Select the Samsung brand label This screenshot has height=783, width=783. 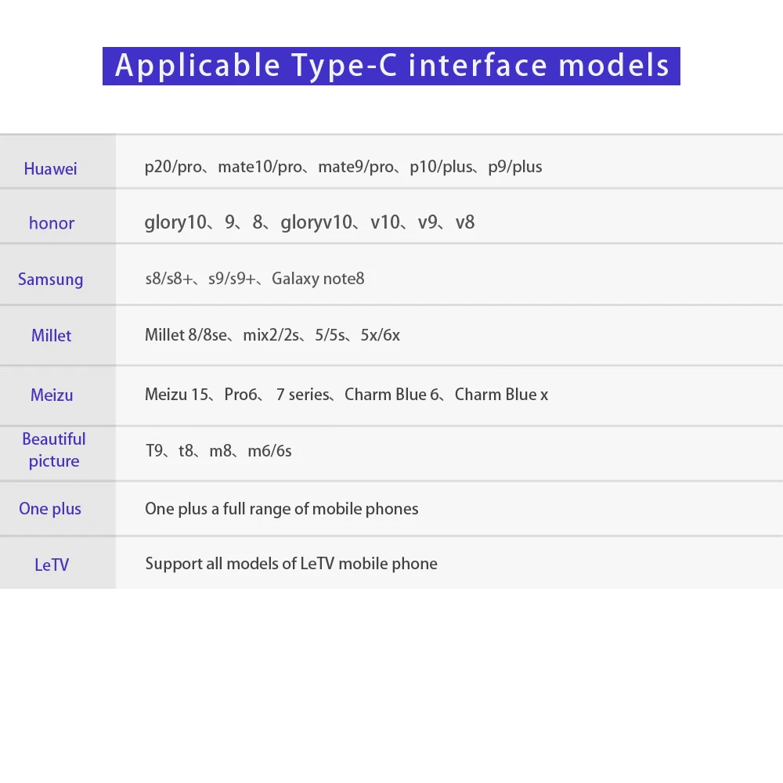point(50,280)
